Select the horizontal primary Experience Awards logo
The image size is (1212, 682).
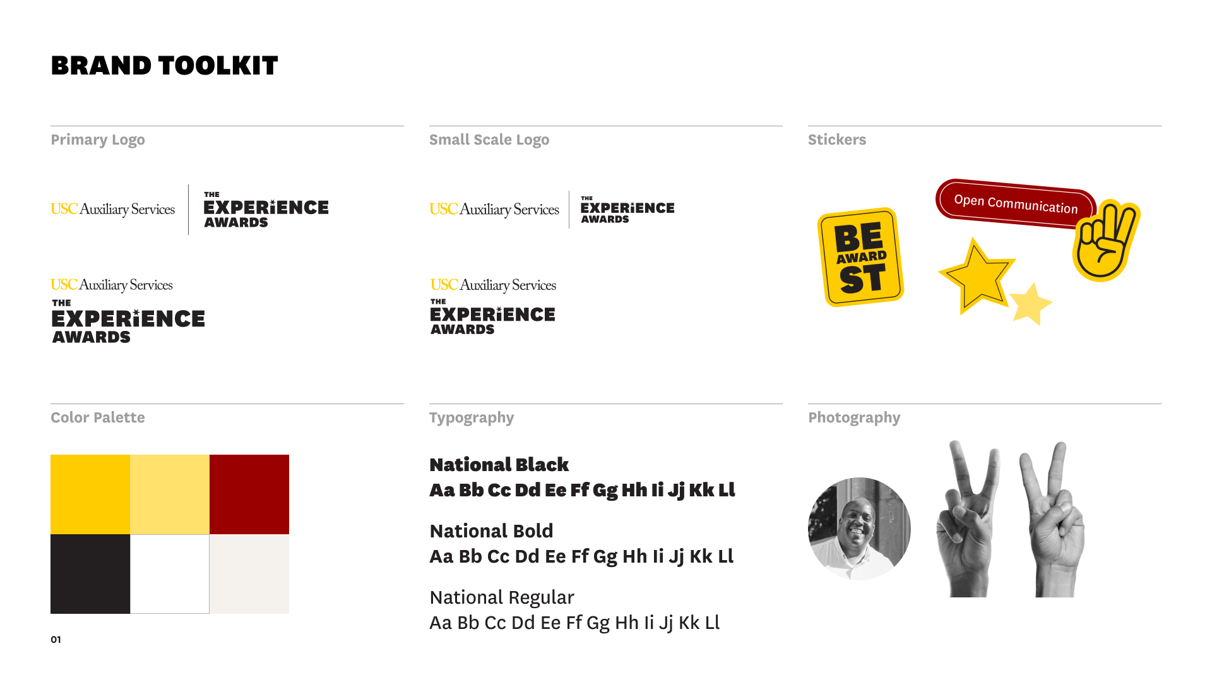tap(189, 209)
